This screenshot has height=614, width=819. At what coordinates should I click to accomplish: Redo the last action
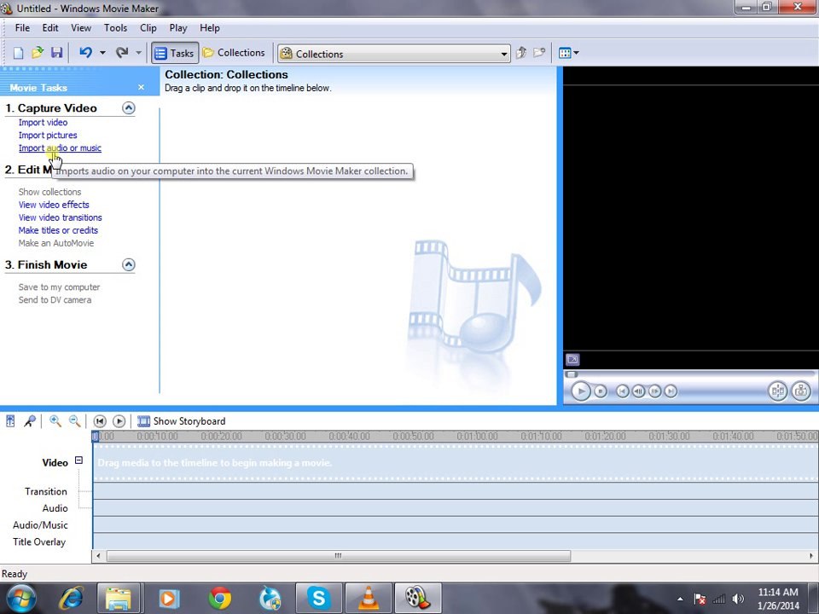click(122, 53)
